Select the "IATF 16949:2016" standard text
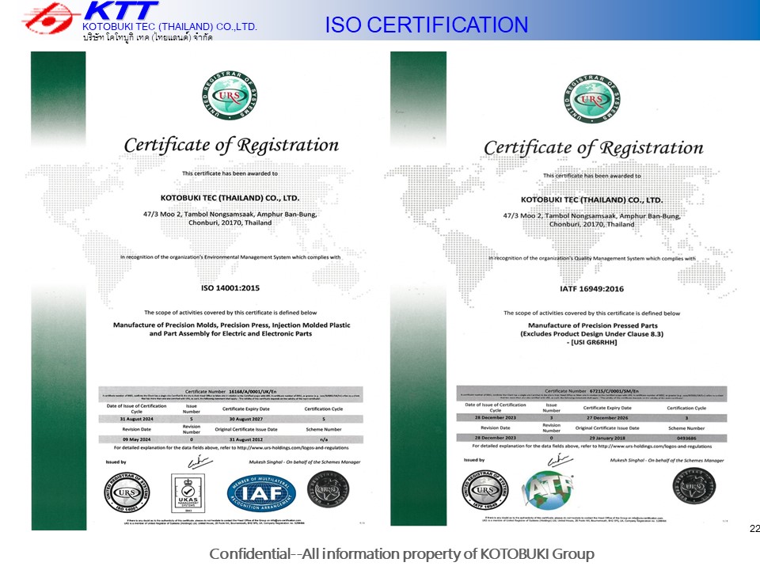This screenshot has height=570, width=760. coord(592,289)
